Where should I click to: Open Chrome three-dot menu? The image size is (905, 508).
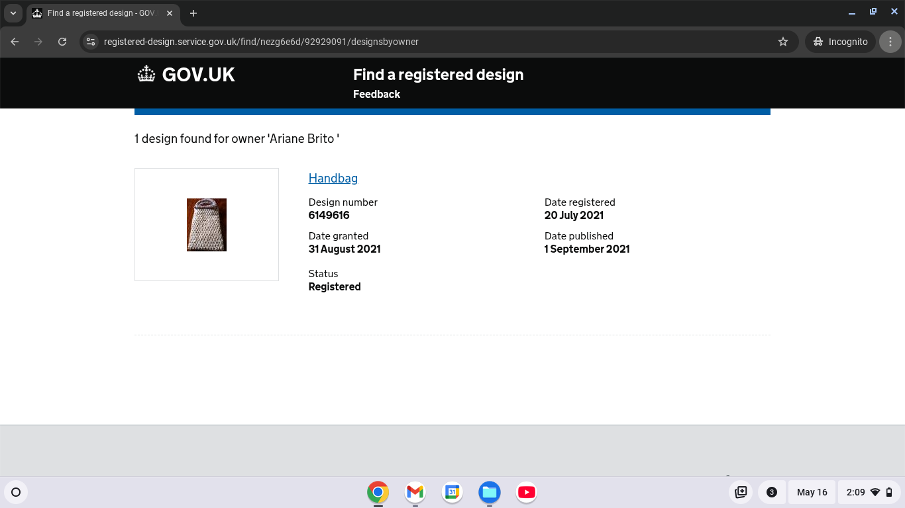[x=890, y=42]
